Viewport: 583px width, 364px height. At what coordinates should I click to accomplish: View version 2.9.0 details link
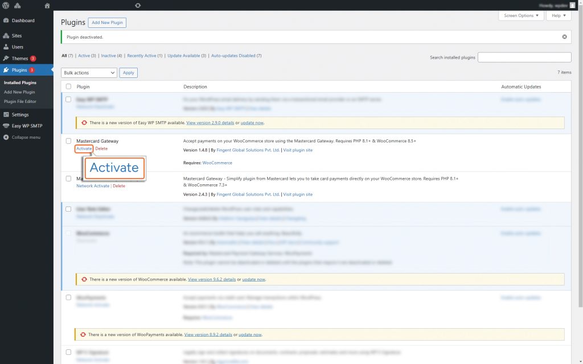click(210, 123)
